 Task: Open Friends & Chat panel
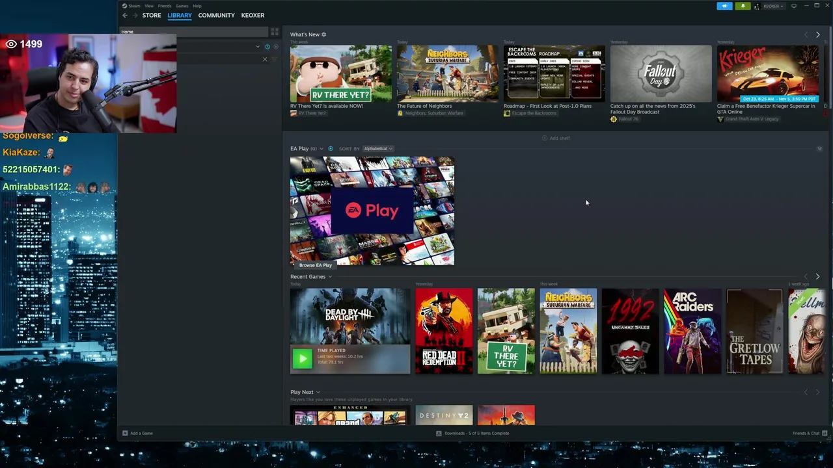[810, 434]
